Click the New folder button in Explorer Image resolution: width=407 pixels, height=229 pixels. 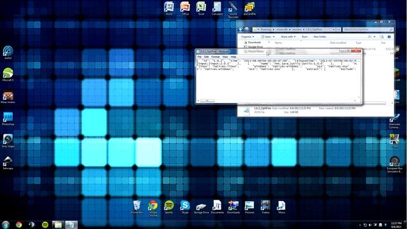pos(319,37)
